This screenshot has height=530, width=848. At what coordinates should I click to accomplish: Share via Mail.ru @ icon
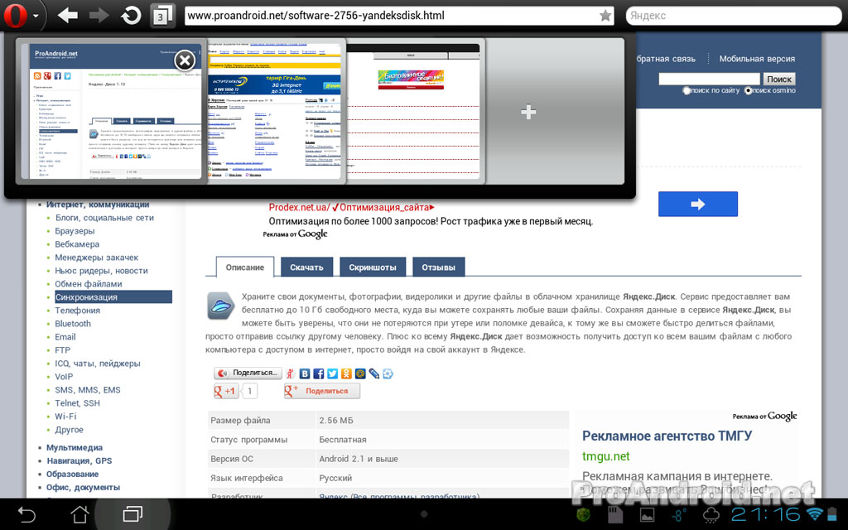(360, 373)
